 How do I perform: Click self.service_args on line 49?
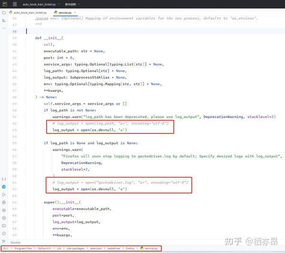click(62, 104)
